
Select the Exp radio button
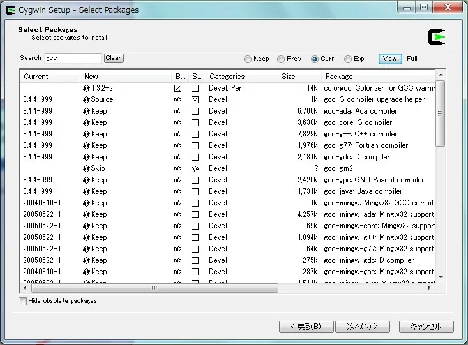point(348,59)
